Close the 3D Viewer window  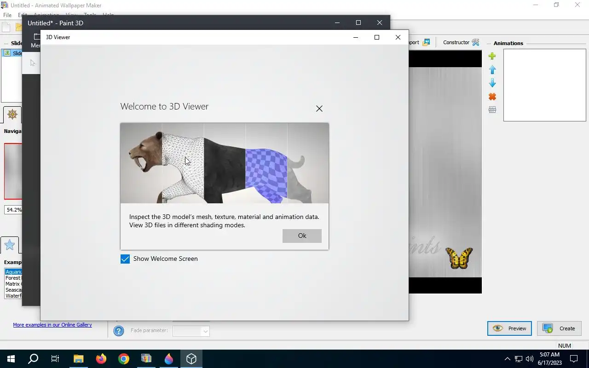(x=398, y=37)
